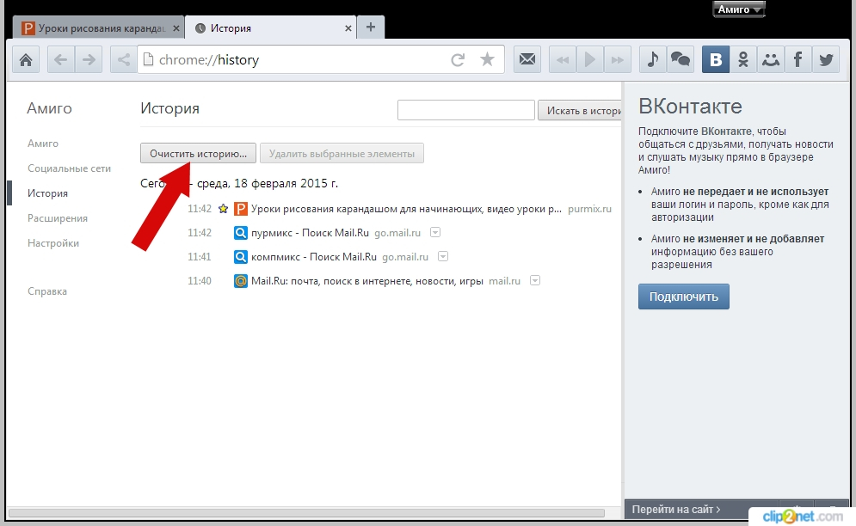
Task: Click the 11:40 timestamp text
Action: tap(200, 281)
